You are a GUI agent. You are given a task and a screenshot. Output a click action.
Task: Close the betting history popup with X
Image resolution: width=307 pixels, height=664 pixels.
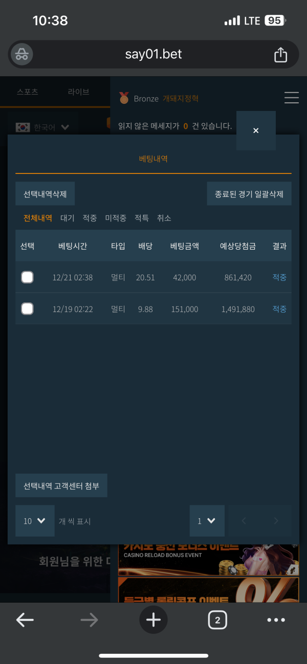[256, 130]
